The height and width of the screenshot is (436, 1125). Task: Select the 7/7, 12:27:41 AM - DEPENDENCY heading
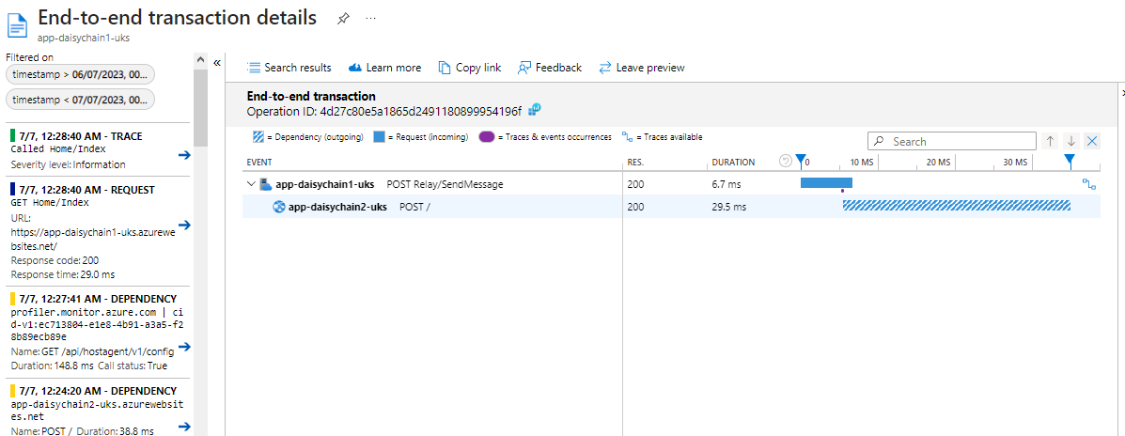click(x=99, y=298)
